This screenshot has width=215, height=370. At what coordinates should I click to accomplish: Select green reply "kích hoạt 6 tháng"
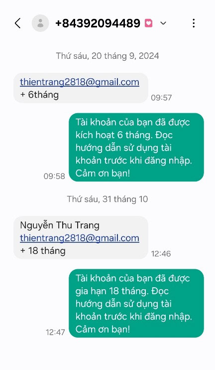click(136, 147)
